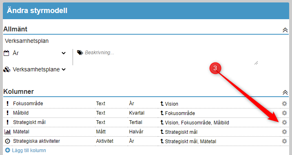The image size is (292, 155).
Task: Click the Lägg till kolumn link
Action: pos(29,151)
